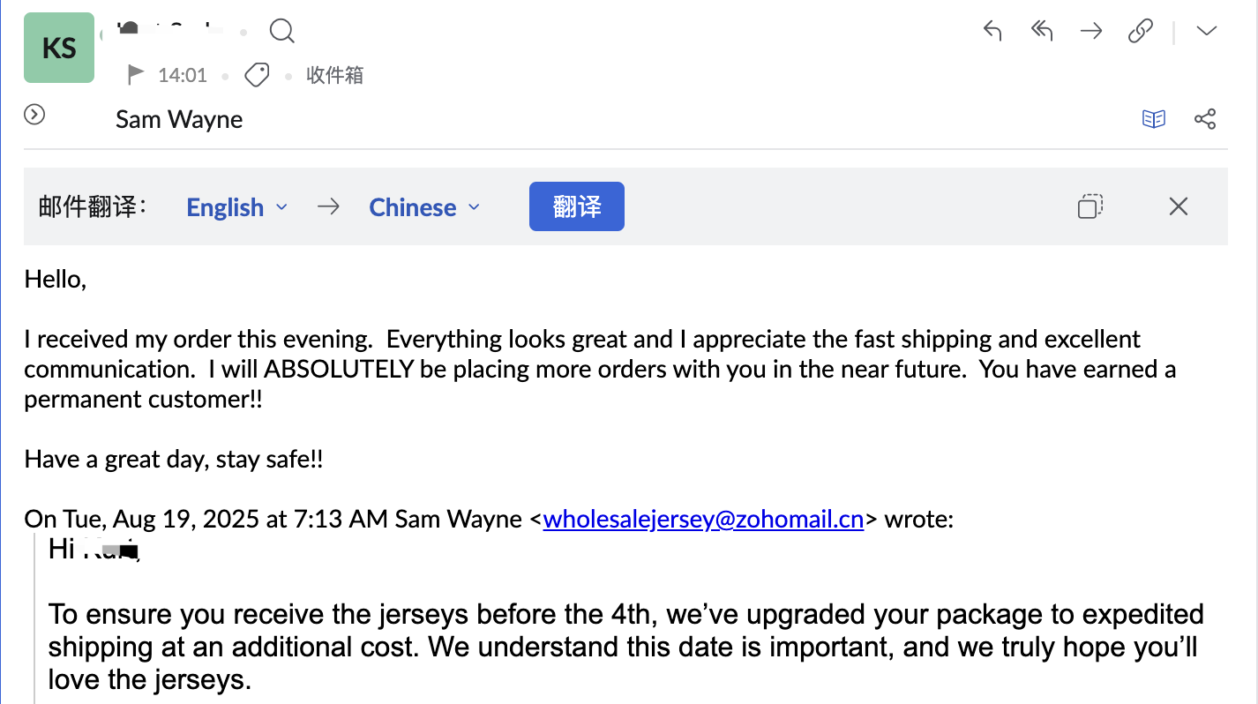
Task: Click the chain link permalink icon
Action: [1141, 32]
